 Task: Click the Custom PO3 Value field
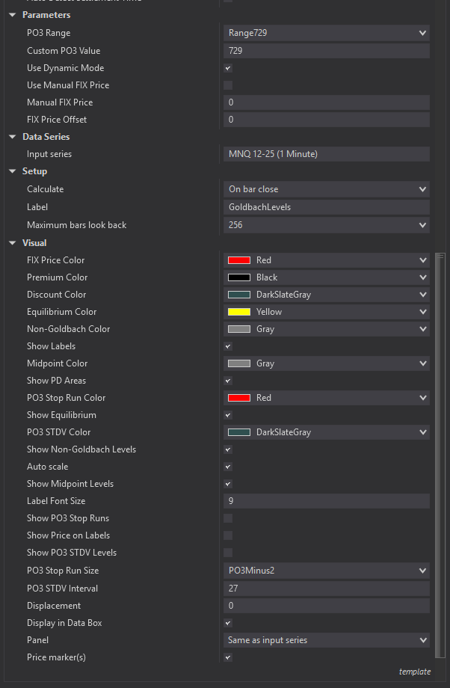(x=326, y=51)
